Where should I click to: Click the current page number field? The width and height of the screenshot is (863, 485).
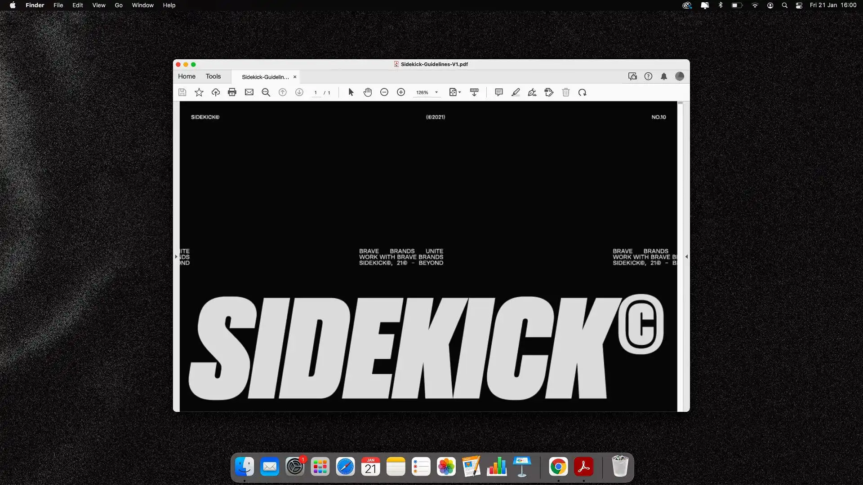tap(316, 93)
